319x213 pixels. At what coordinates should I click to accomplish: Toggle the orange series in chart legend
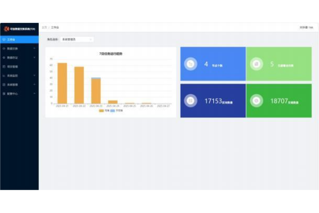(x=102, y=110)
